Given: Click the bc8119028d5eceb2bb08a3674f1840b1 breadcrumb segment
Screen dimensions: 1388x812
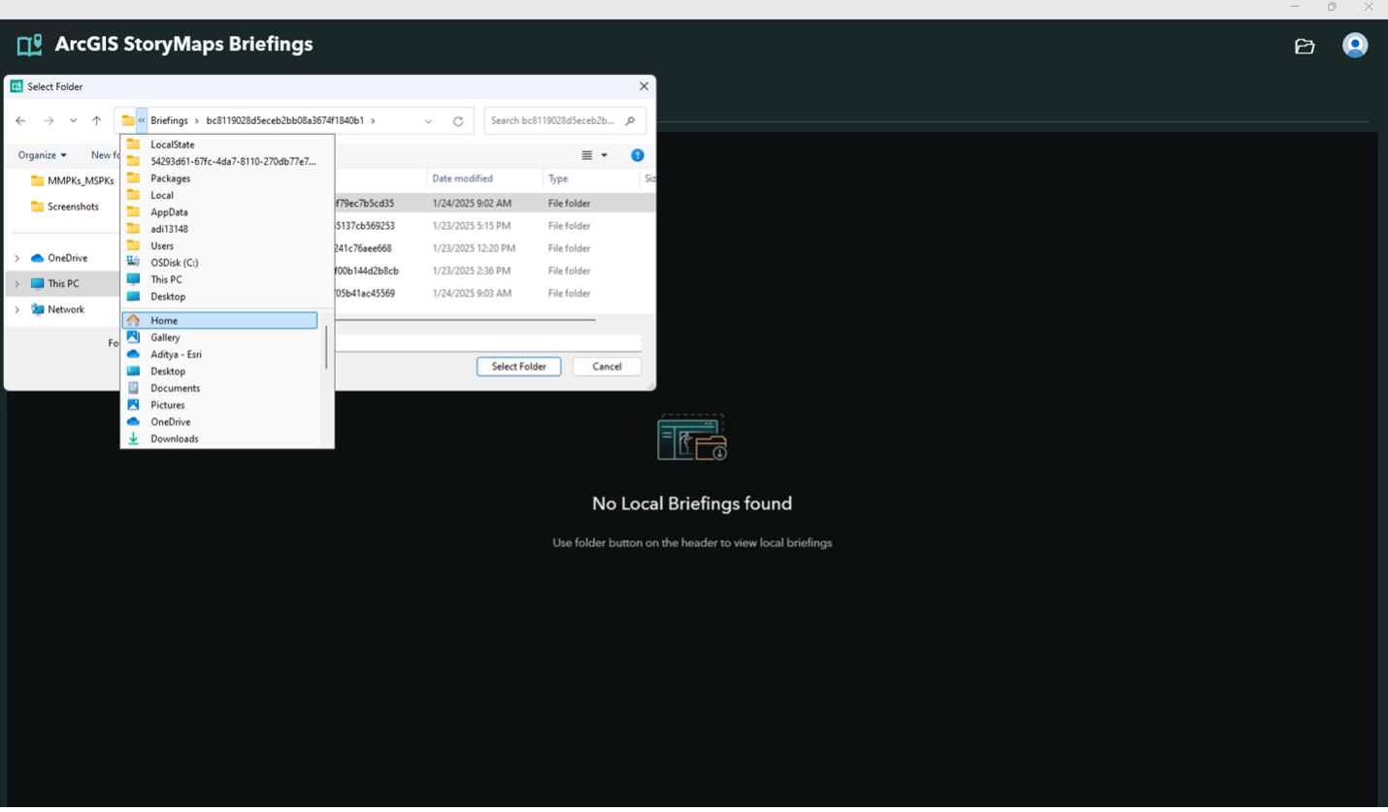Looking at the screenshot, I should pos(285,121).
